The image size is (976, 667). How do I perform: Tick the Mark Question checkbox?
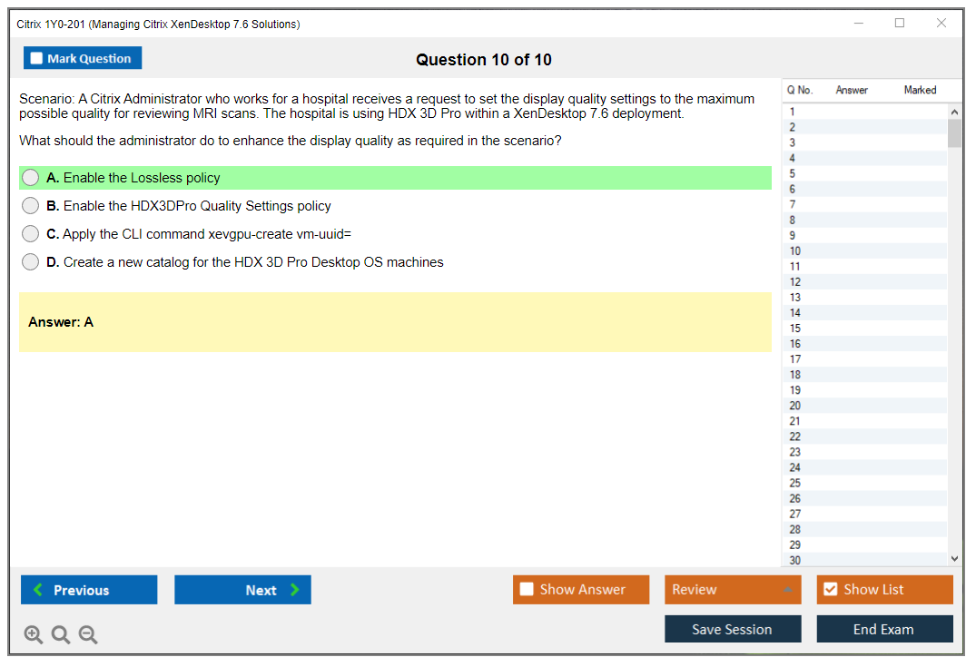pos(36,58)
